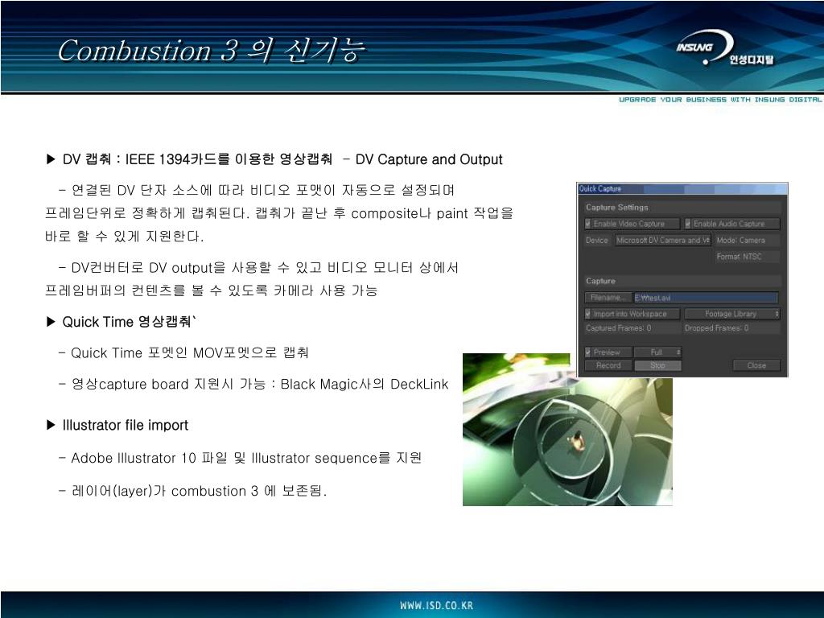Open the Device dropdown showing Microsoft DV Camera
This screenshot has width=824, height=618.
pos(663,240)
